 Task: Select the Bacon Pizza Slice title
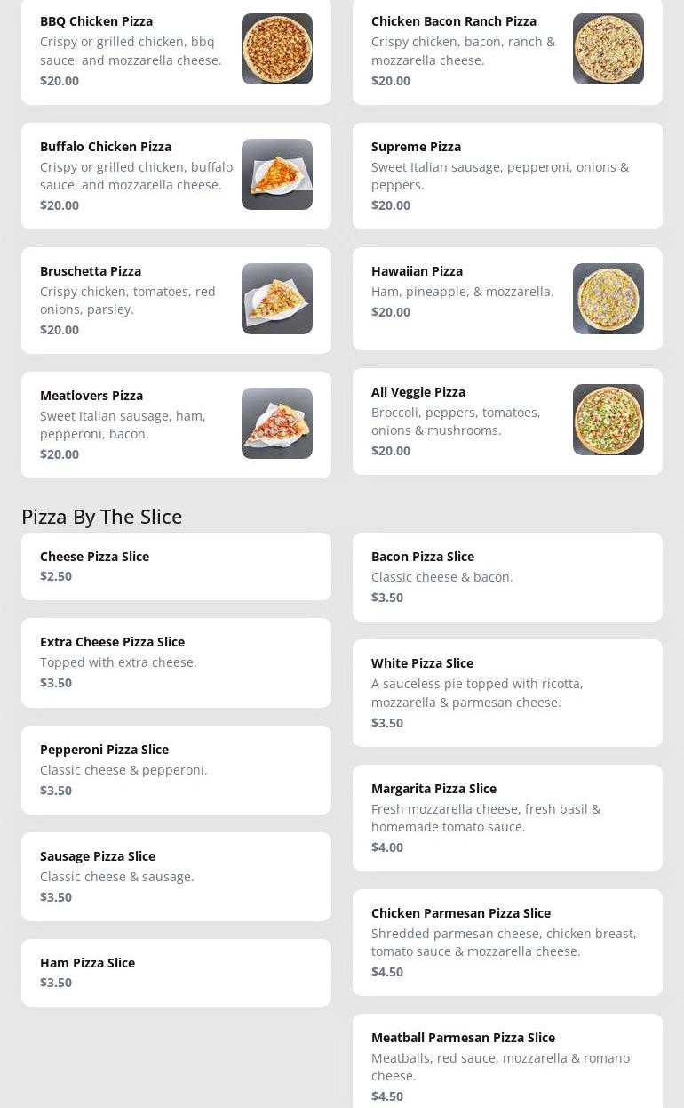(423, 557)
